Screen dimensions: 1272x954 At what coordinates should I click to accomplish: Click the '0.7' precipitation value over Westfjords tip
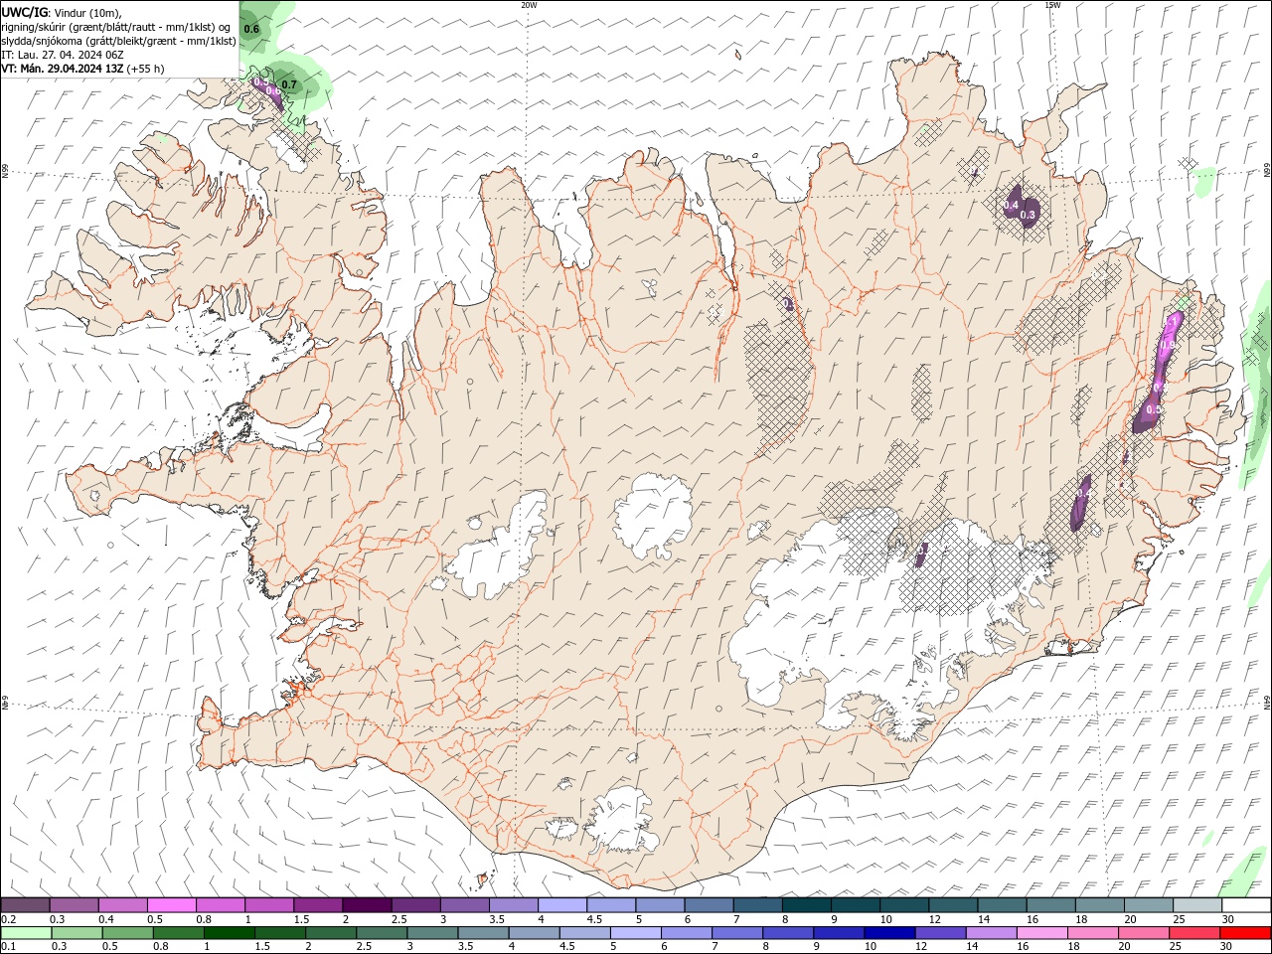tap(289, 85)
